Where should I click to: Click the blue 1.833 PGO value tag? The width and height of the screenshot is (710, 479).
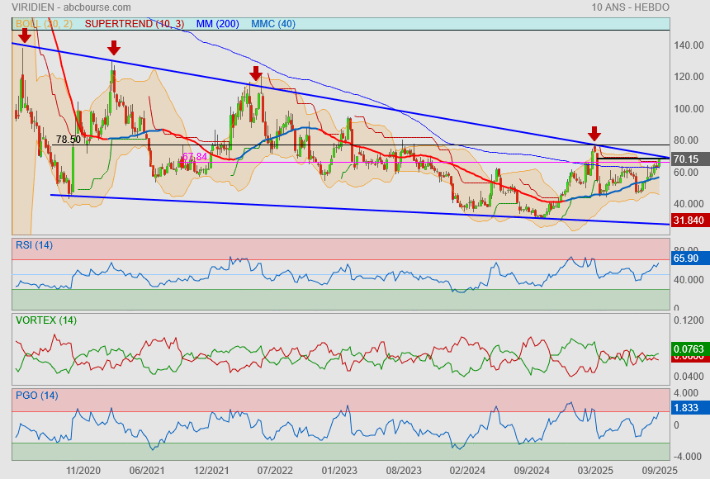click(687, 408)
